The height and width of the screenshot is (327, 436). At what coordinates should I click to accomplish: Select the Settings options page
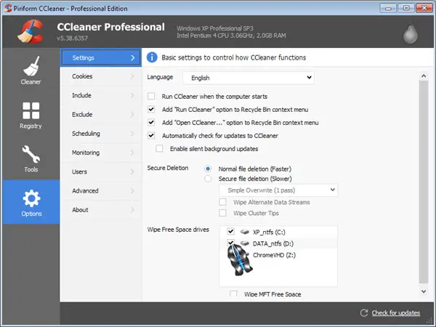[101, 57]
